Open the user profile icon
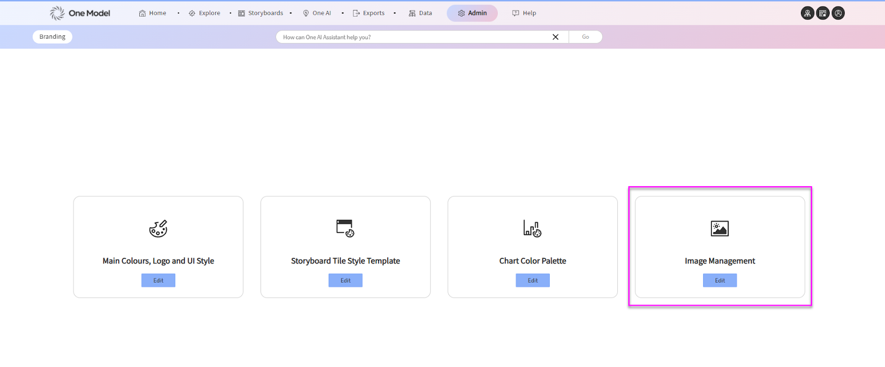Screen dimensions: 885x367 click(x=839, y=13)
